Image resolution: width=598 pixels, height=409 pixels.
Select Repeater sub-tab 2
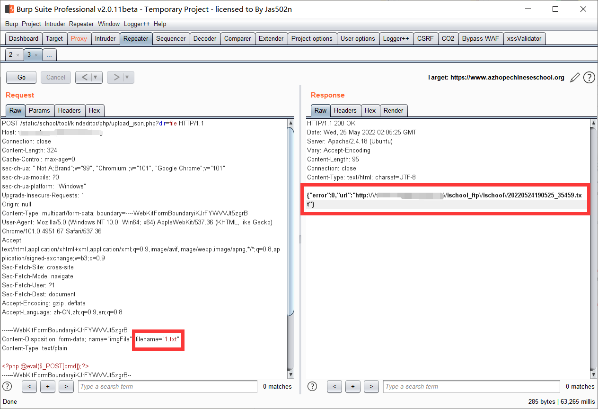11,55
